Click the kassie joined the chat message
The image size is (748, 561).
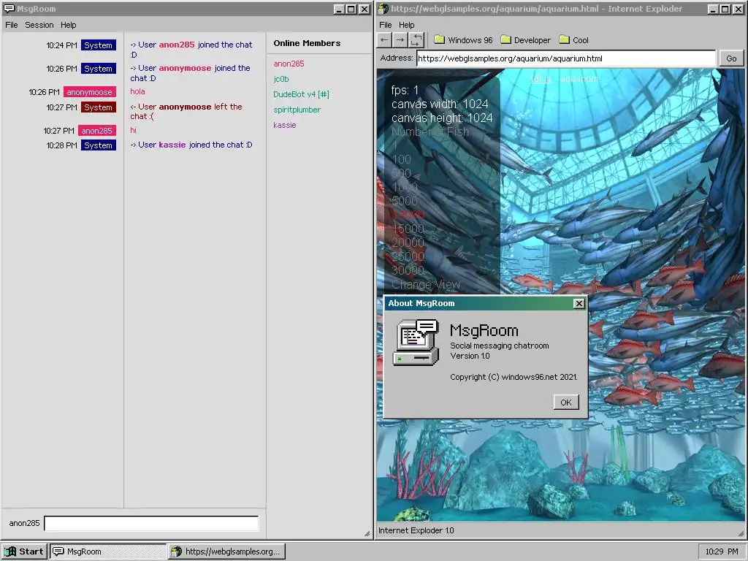click(191, 145)
